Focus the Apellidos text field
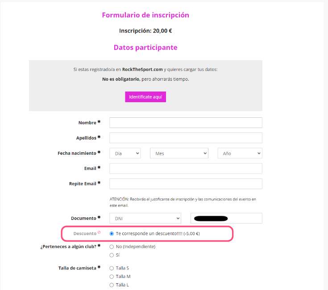The width and height of the screenshot is (328, 290). pyautogui.click(x=186, y=138)
